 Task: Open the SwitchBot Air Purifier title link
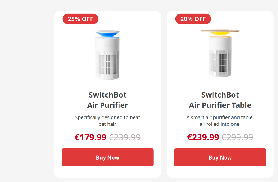107,100
